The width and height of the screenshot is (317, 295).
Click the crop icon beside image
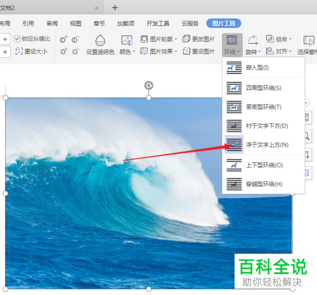pos(307,155)
